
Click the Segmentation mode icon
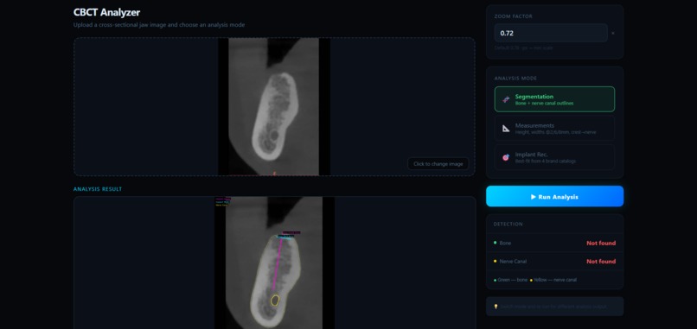[506, 99]
